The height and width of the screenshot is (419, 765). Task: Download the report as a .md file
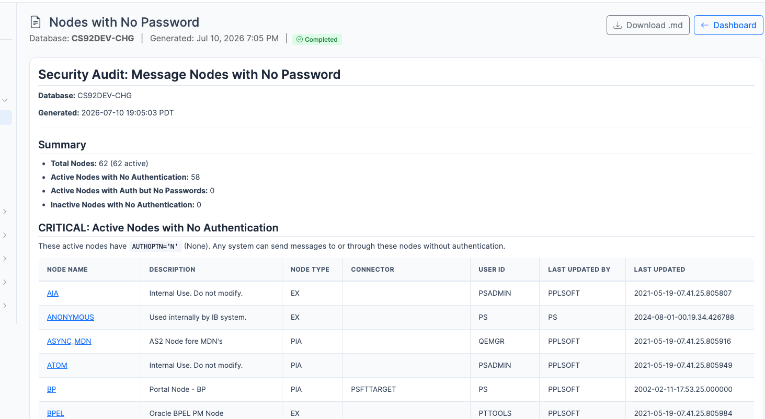point(648,25)
